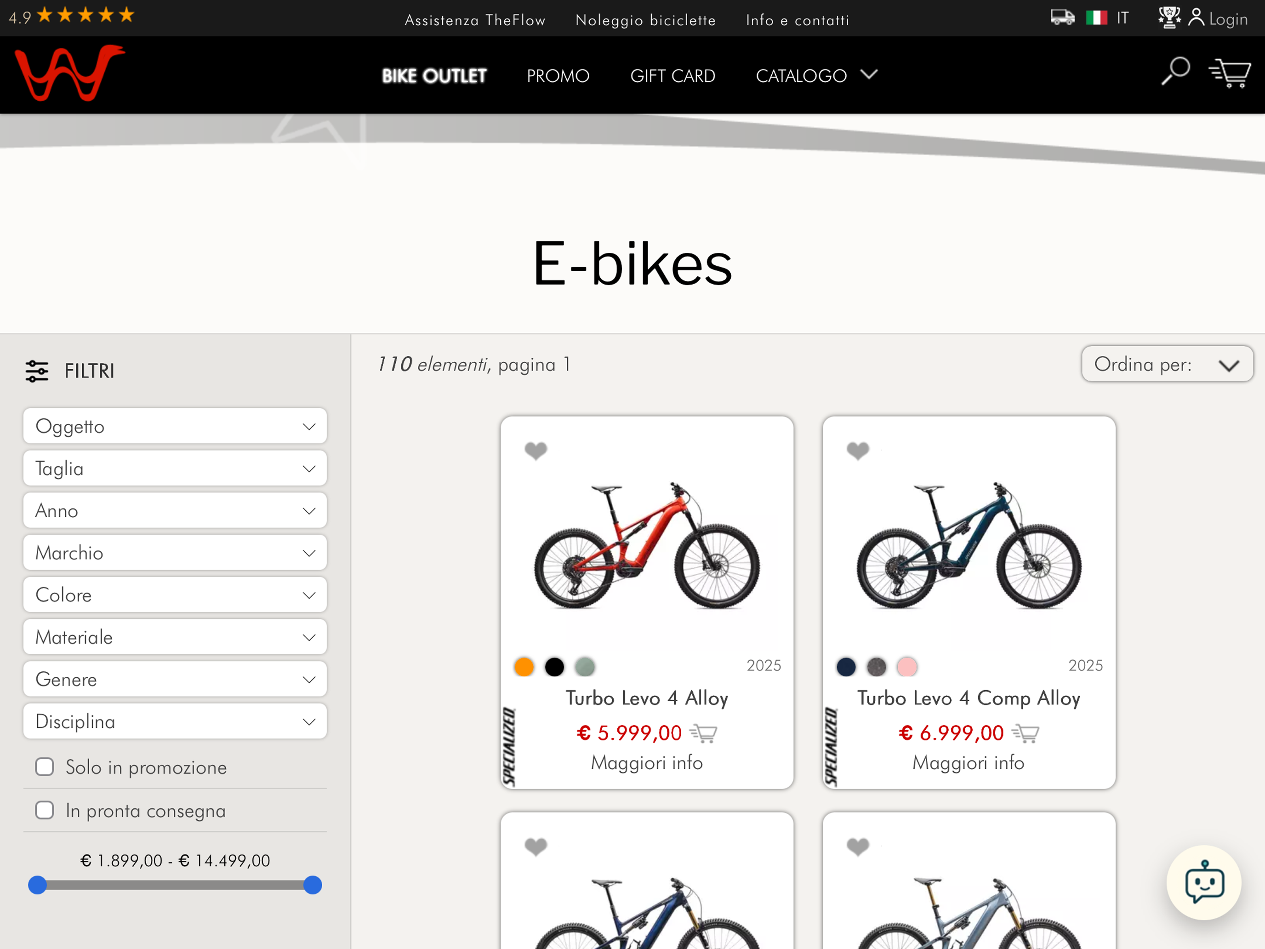Open the chatbot assistant icon
Screen dimensions: 1265x949
coord(1204,882)
